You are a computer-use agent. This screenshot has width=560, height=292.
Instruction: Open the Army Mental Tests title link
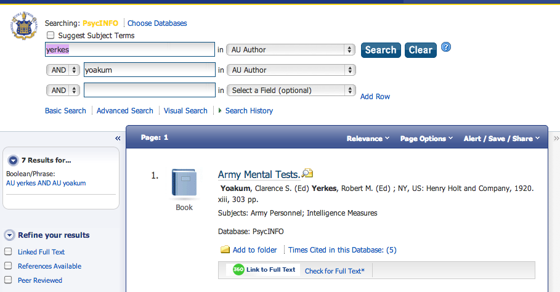coord(259,174)
